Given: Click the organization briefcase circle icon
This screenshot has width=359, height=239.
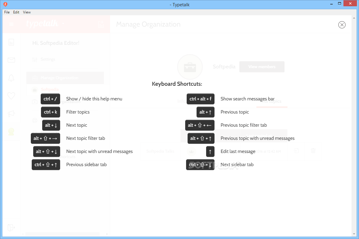Looking at the screenshot, I should [190, 67].
